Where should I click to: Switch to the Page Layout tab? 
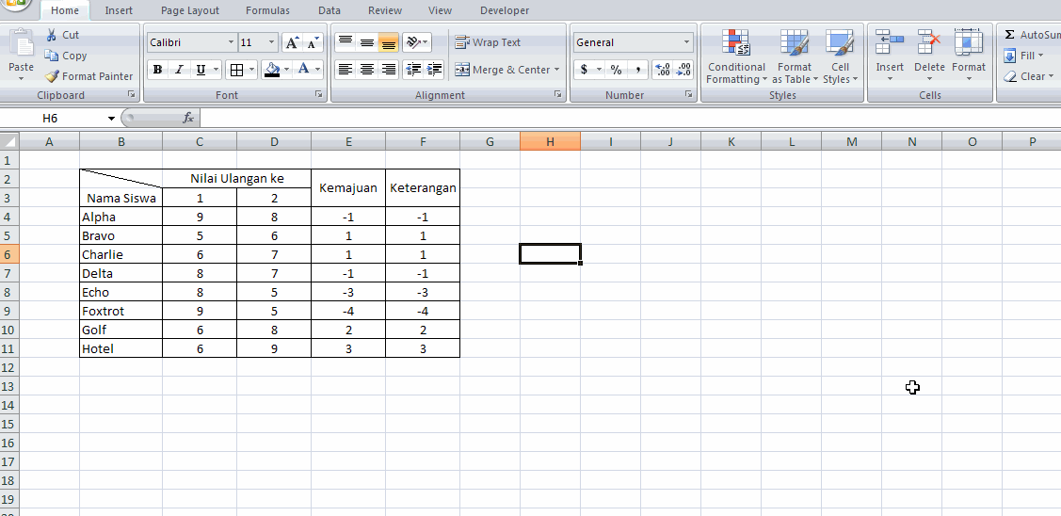(x=190, y=10)
